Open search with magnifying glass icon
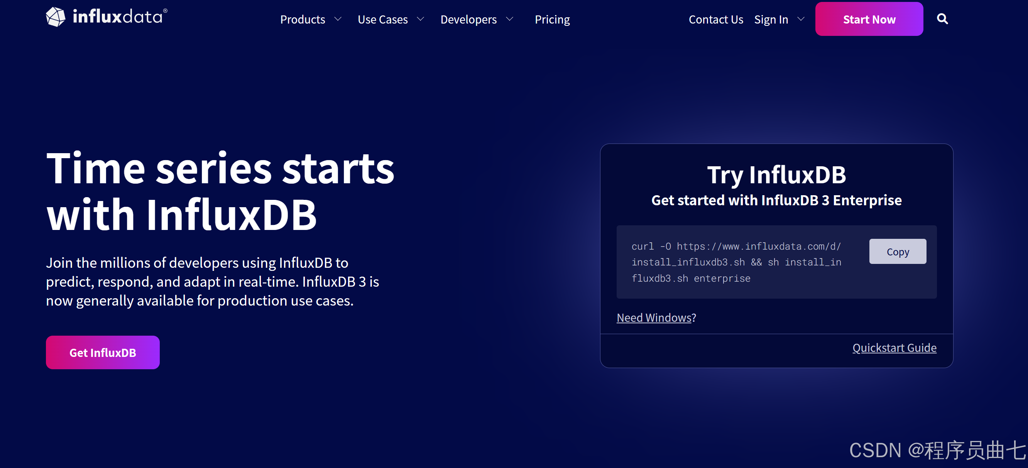This screenshot has height=468, width=1028. 942,19
